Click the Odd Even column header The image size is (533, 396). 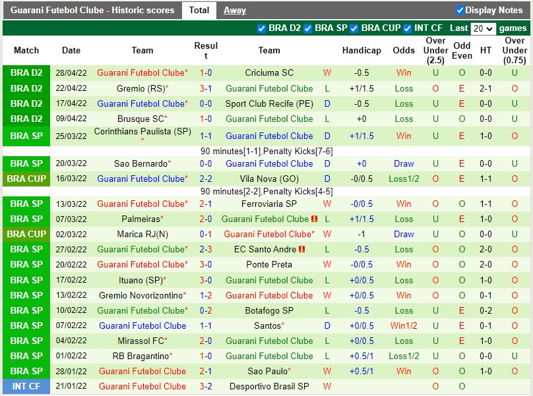point(462,50)
